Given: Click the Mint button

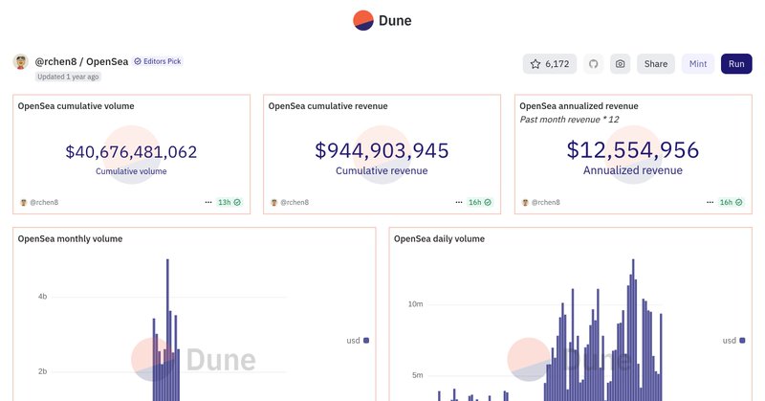Looking at the screenshot, I should click(x=698, y=64).
